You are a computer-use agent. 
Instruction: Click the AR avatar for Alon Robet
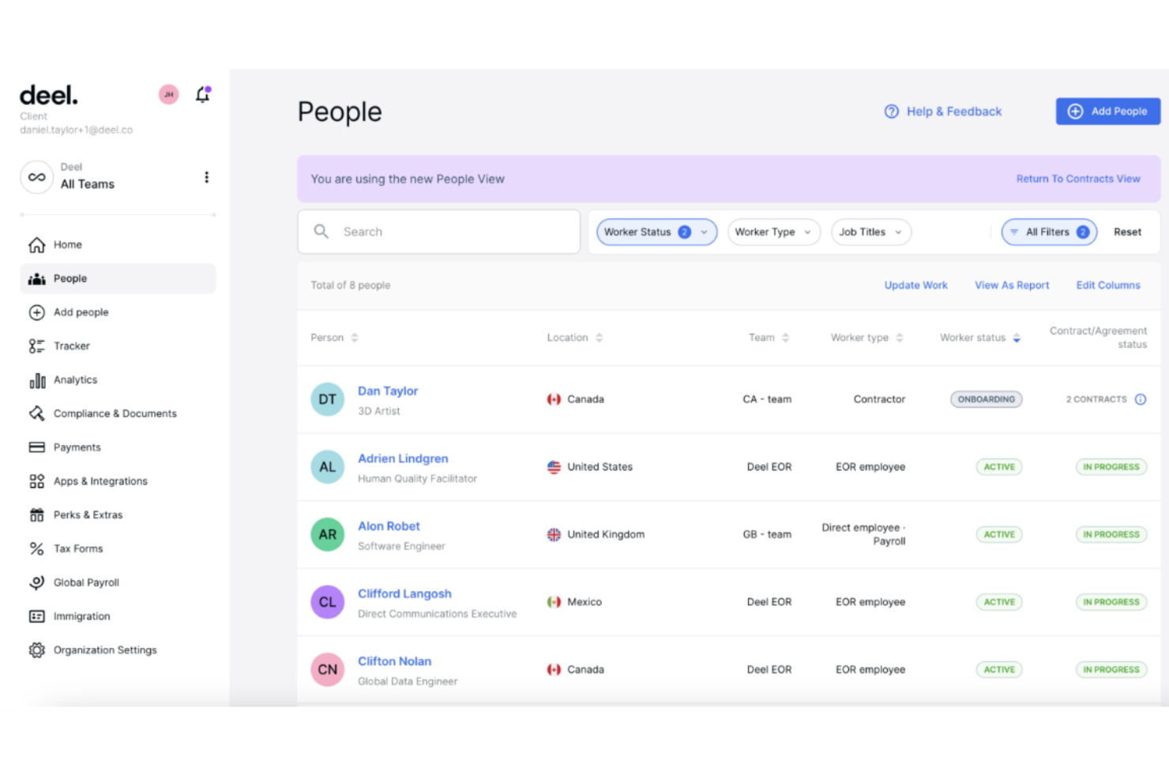327,534
